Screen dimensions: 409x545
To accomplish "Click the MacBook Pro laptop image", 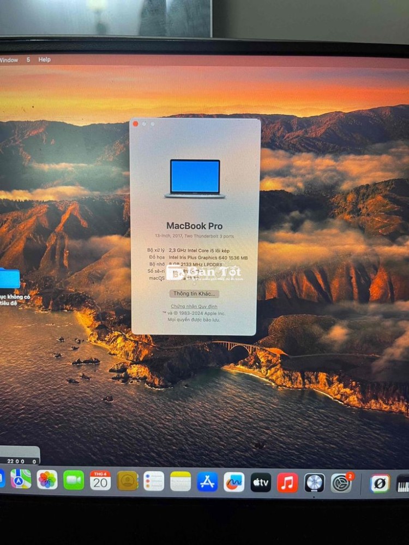I will pyautogui.click(x=195, y=179).
